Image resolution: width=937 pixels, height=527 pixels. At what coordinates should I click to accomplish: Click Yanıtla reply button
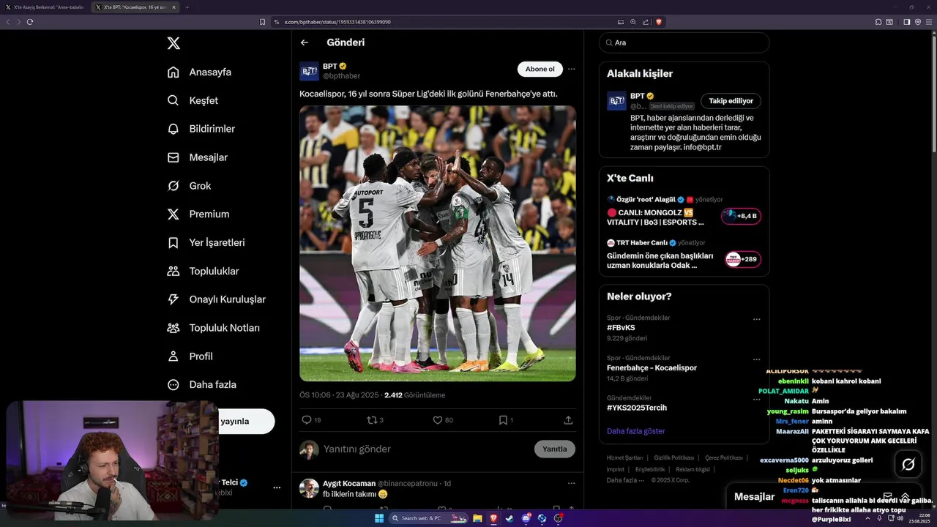(555, 449)
